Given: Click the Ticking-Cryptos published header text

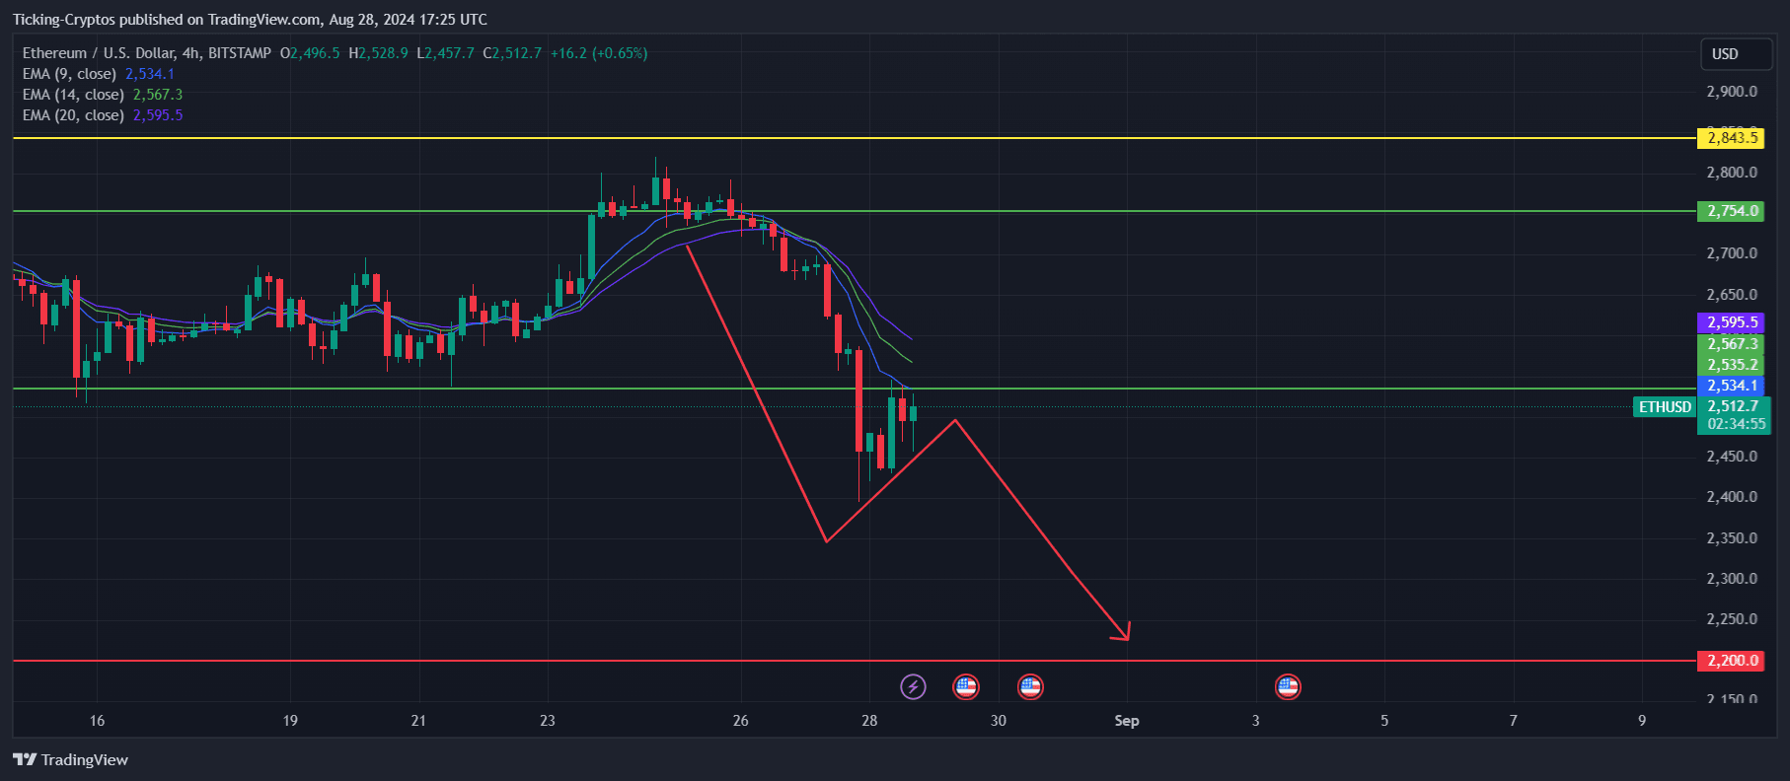Looking at the screenshot, I should coord(250,20).
